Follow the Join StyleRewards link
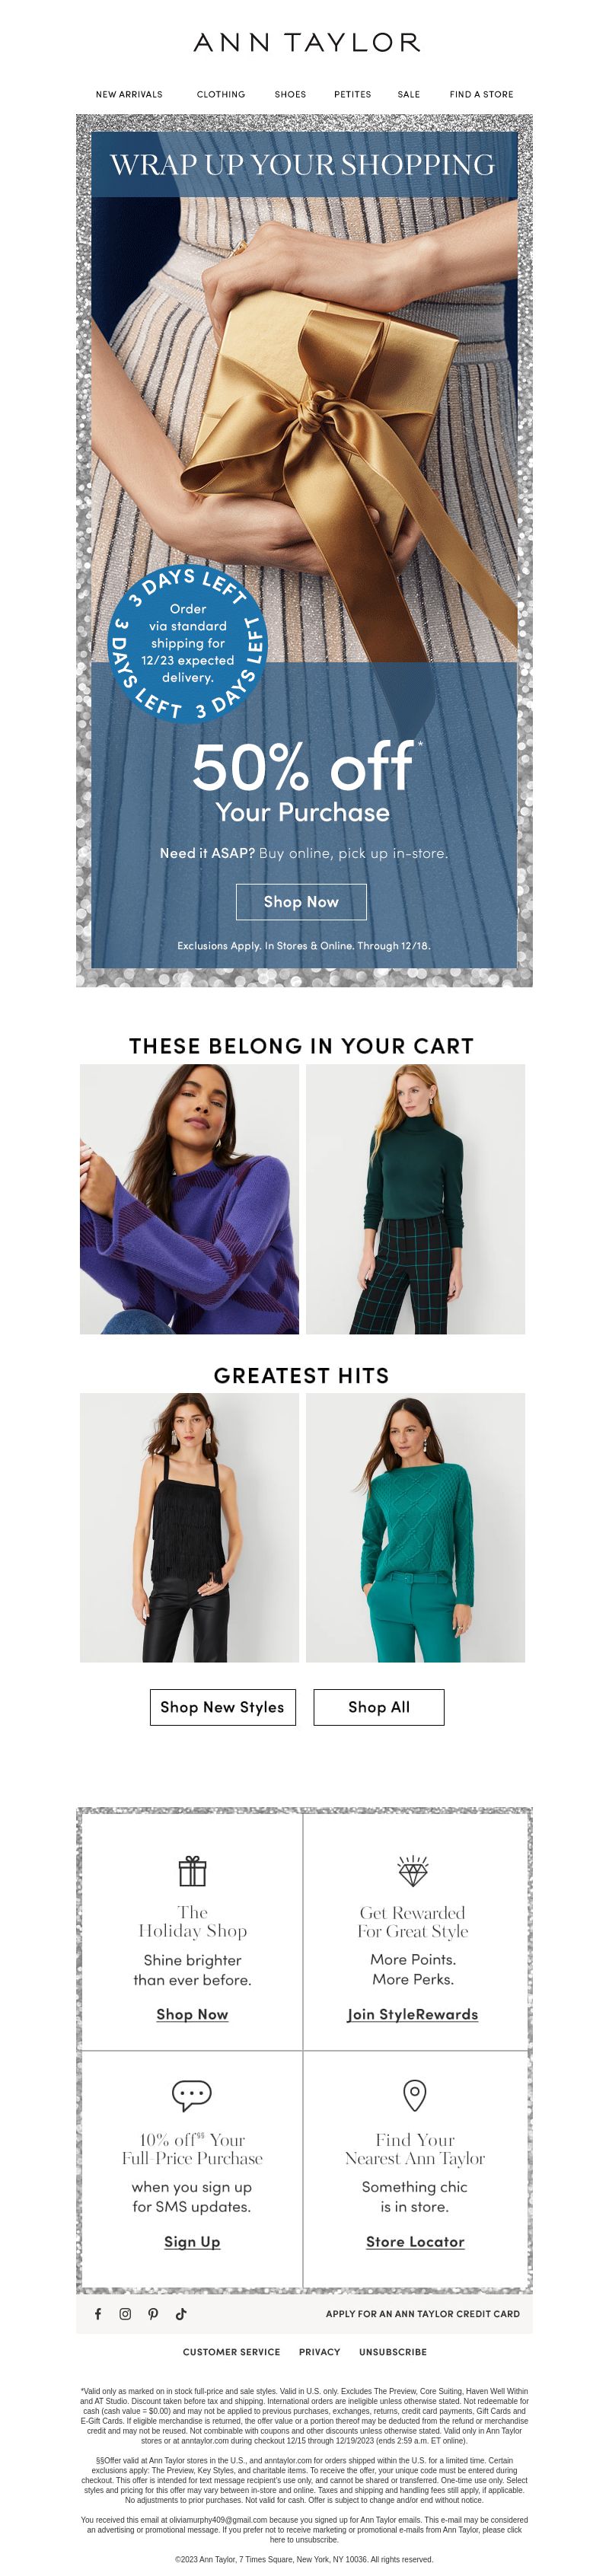The height and width of the screenshot is (2576, 609). (413, 2014)
